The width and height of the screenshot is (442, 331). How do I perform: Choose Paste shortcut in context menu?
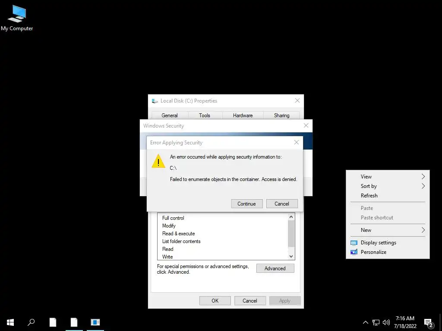pyautogui.click(x=388, y=218)
